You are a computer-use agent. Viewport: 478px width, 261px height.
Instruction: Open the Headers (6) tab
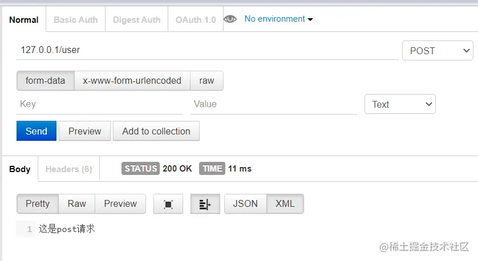point(68,169)
